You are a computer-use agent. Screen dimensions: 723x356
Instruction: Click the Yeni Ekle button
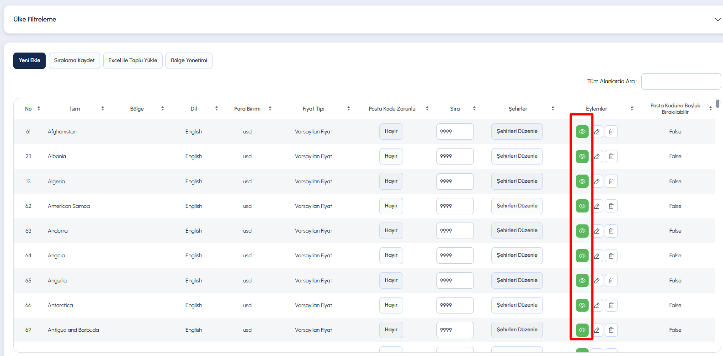(29, 61)
